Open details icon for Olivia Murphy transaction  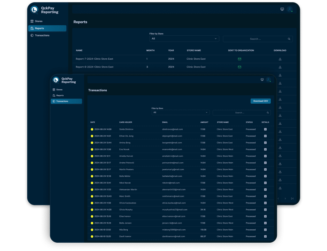pos(265,210)
